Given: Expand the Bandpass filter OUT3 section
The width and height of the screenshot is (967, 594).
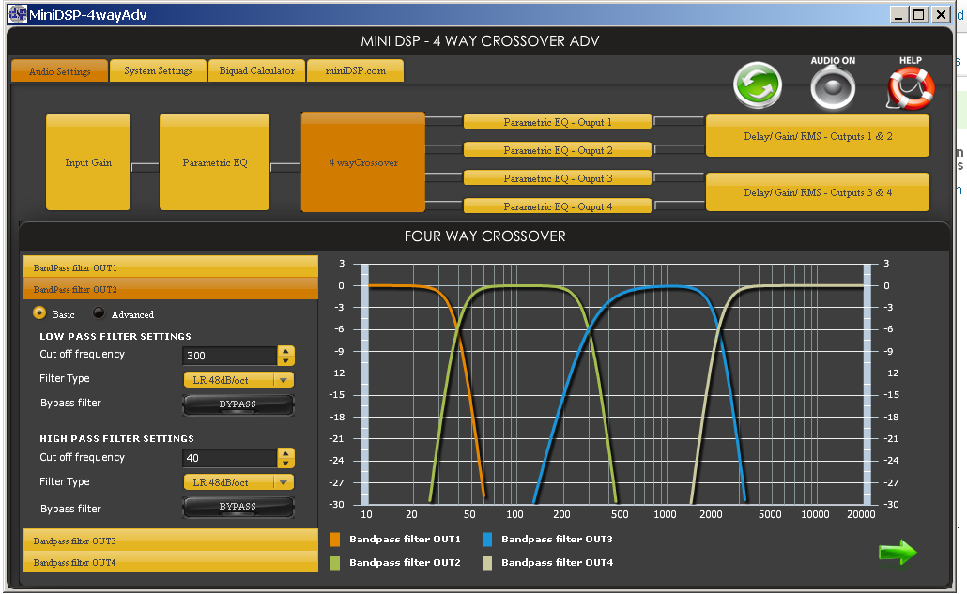Looking at the screenshot, I should pos(171,541).
